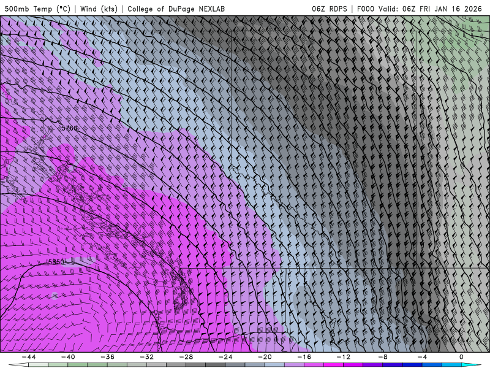Click the -36 colorbar tick label
The image size is (490, 368).
(x=107, y=357)
